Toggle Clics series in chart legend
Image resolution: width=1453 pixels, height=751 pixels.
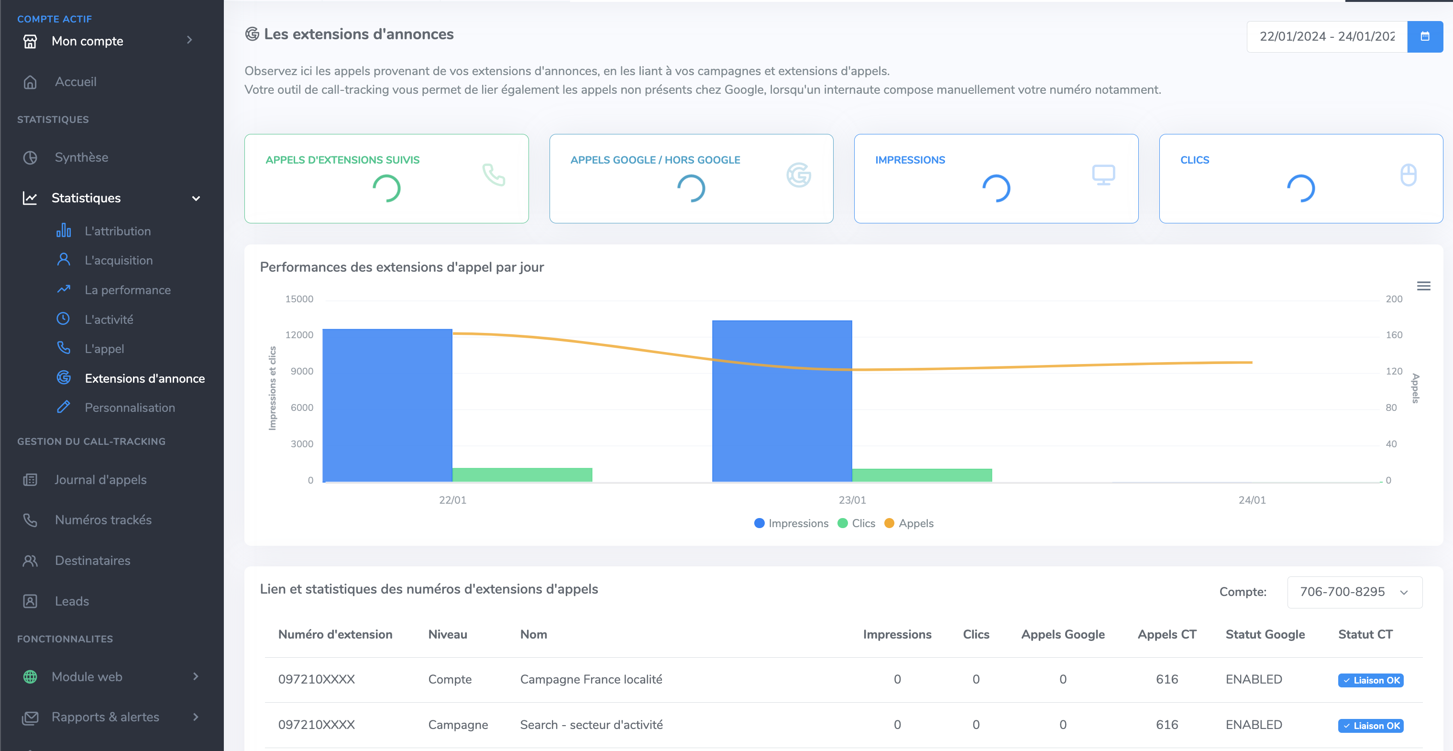pos(856,523)
